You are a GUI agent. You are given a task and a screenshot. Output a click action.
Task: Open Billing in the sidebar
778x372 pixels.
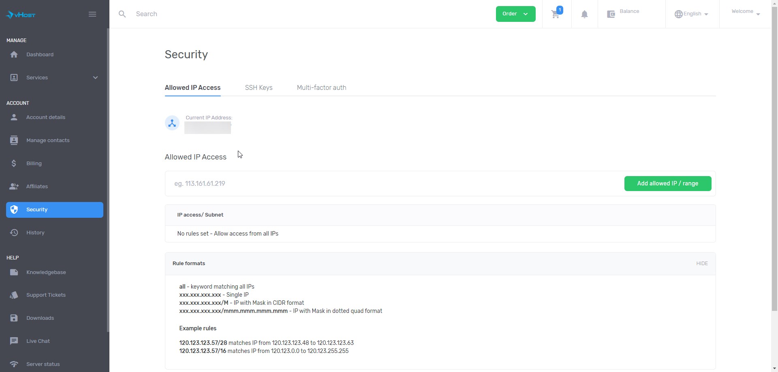click(x=34, y=164)
